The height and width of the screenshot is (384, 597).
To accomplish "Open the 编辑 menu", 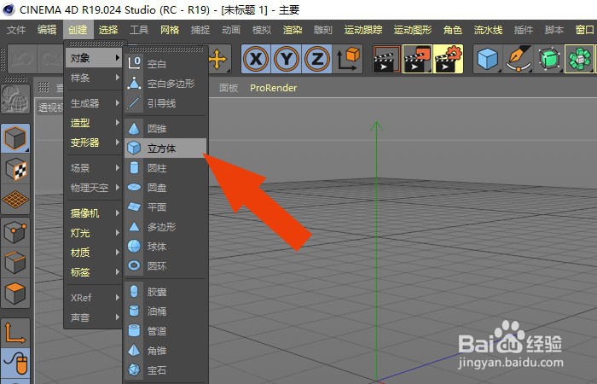I will tap(47, 30).
